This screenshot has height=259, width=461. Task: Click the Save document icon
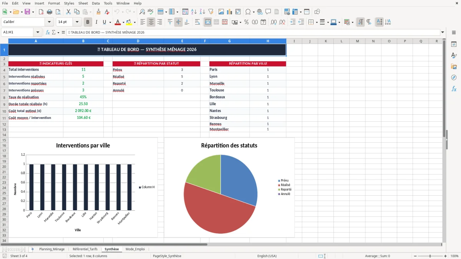27,12
